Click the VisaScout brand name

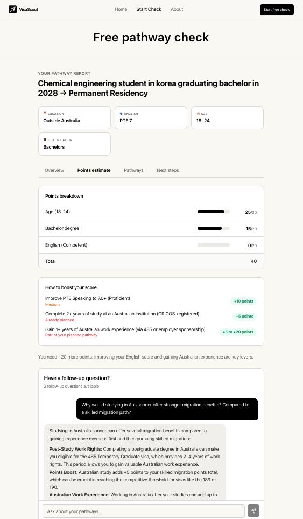(x=29, y=10)
